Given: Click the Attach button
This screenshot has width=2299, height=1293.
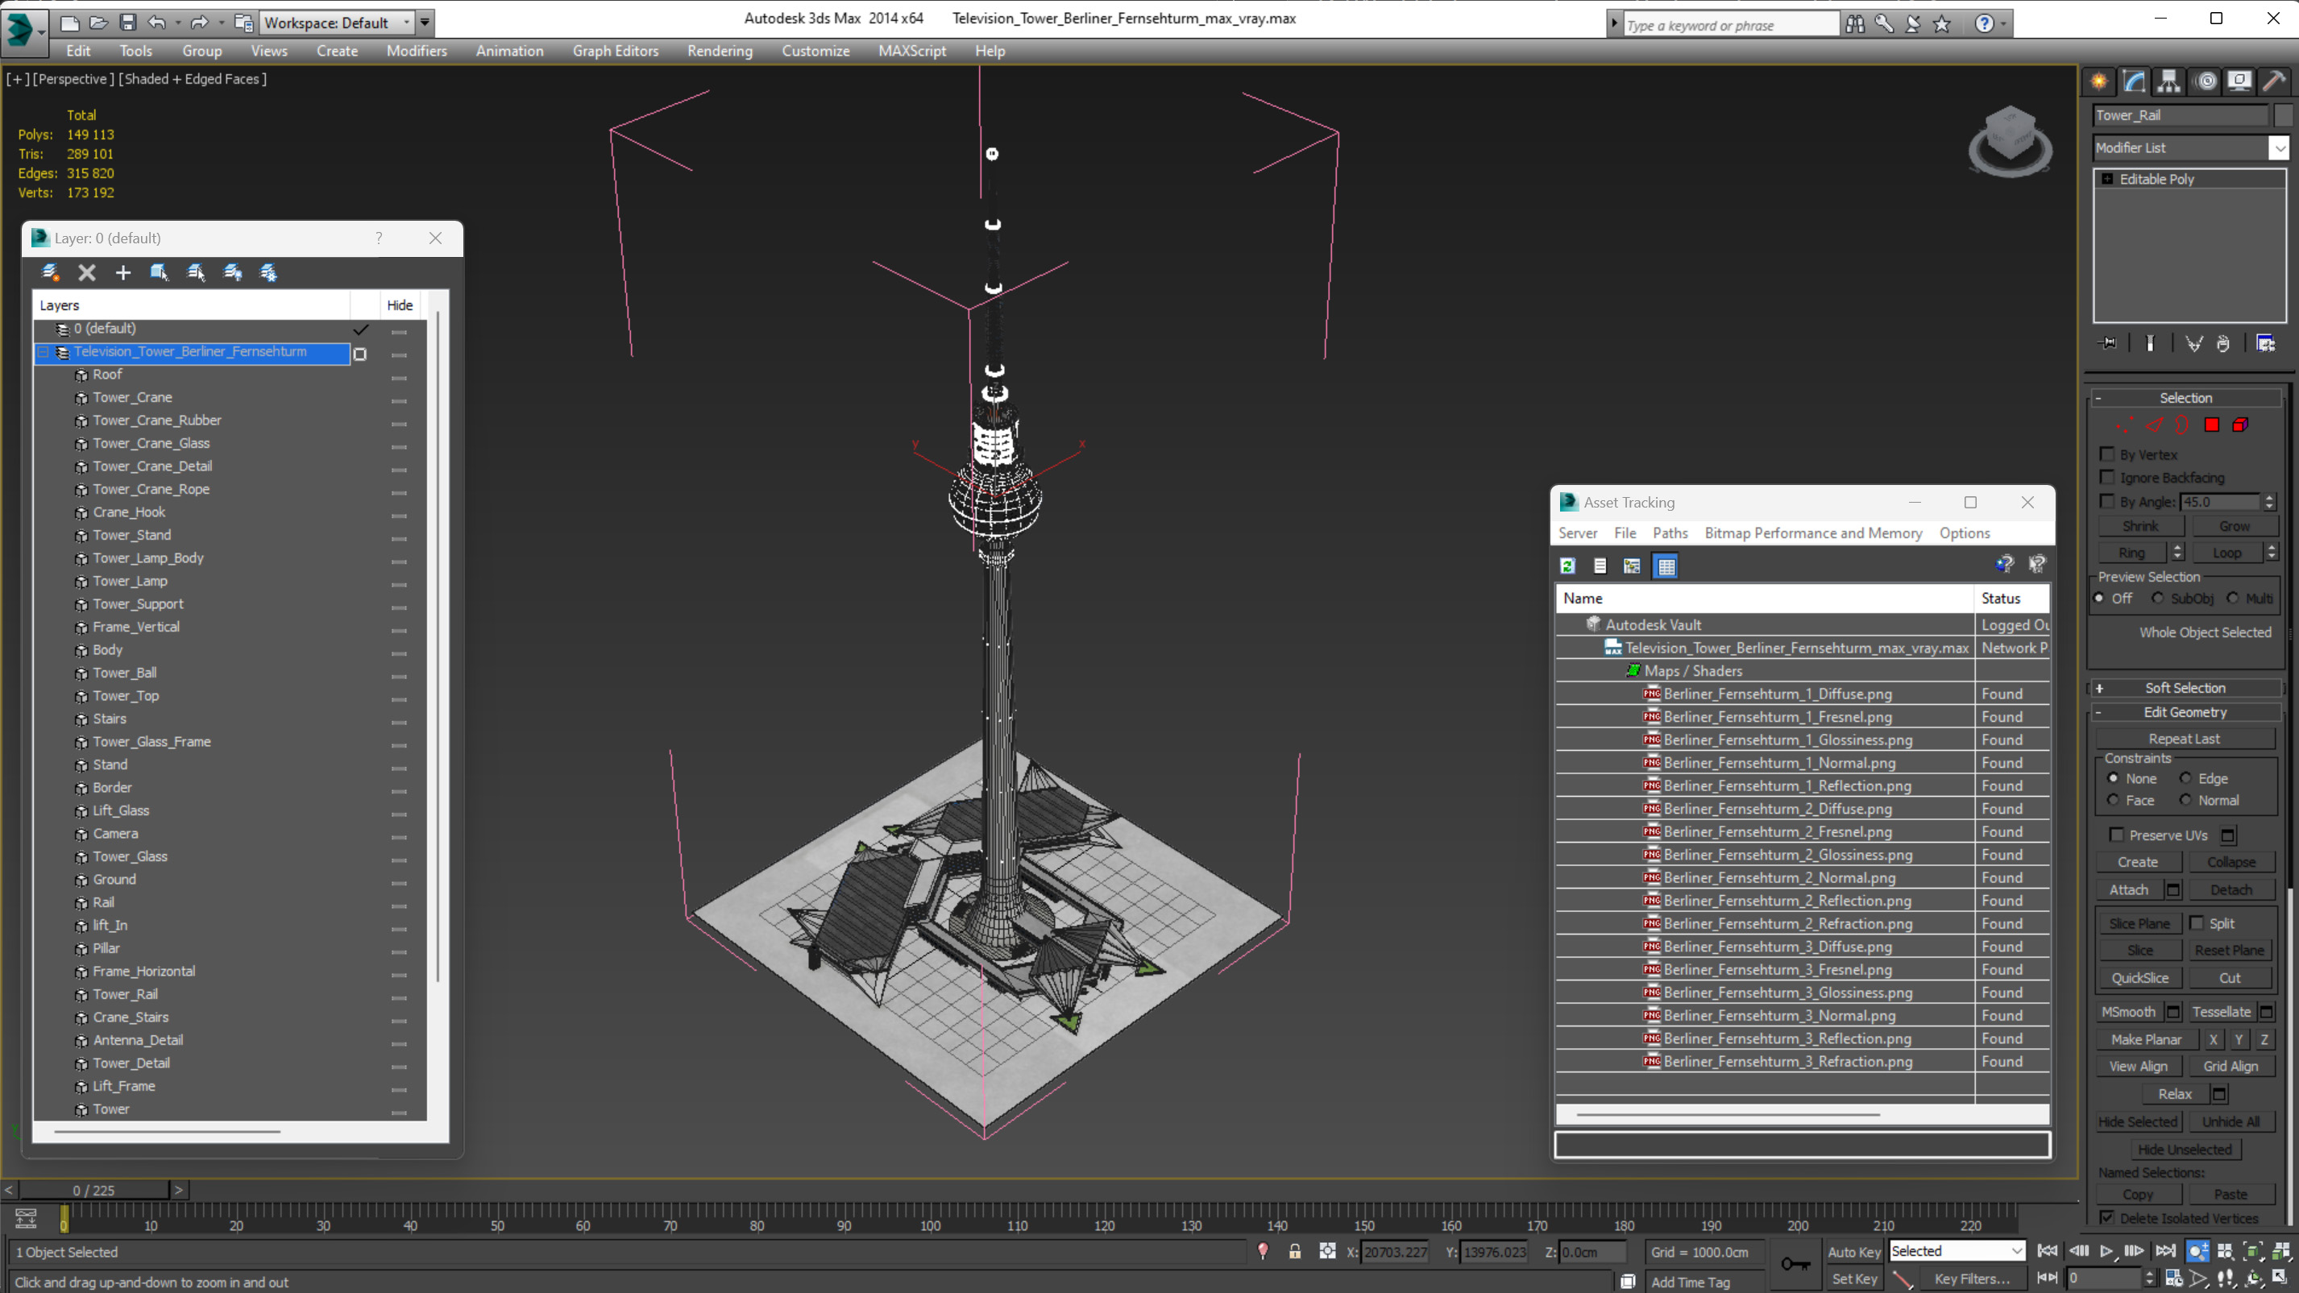Looking at the screenshot, I should click(x=2128, y=889).
